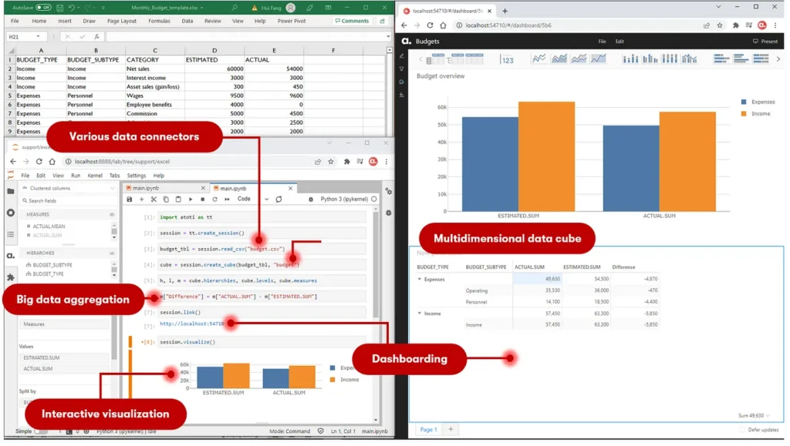Open the extension manager puzzle icon in sidebar
The height and width of the screenshot is (446, 790).
coord(11,277)
